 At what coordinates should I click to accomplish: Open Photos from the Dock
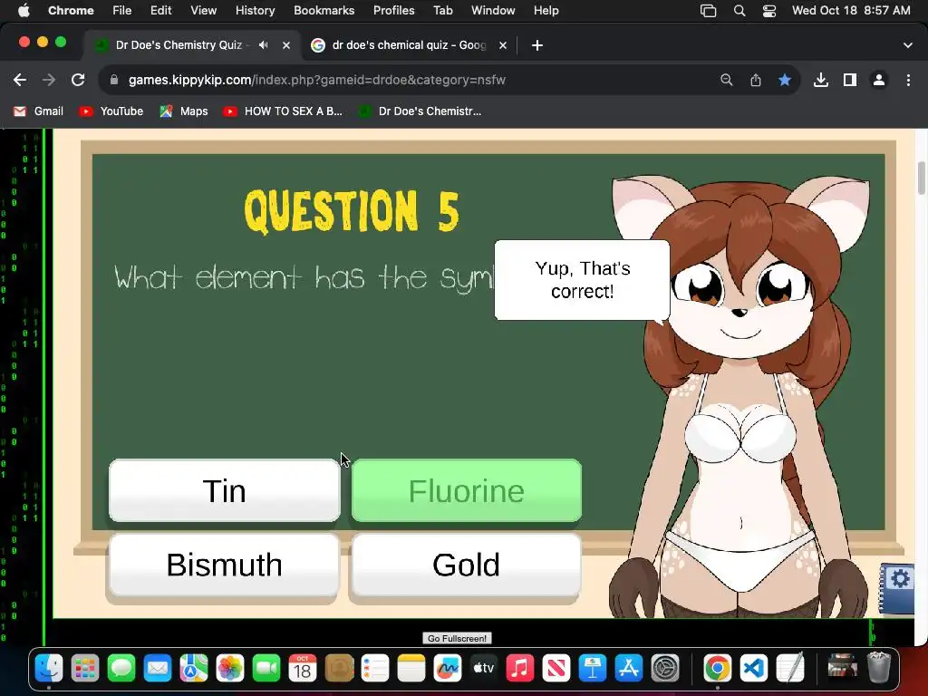click(230, 669)
